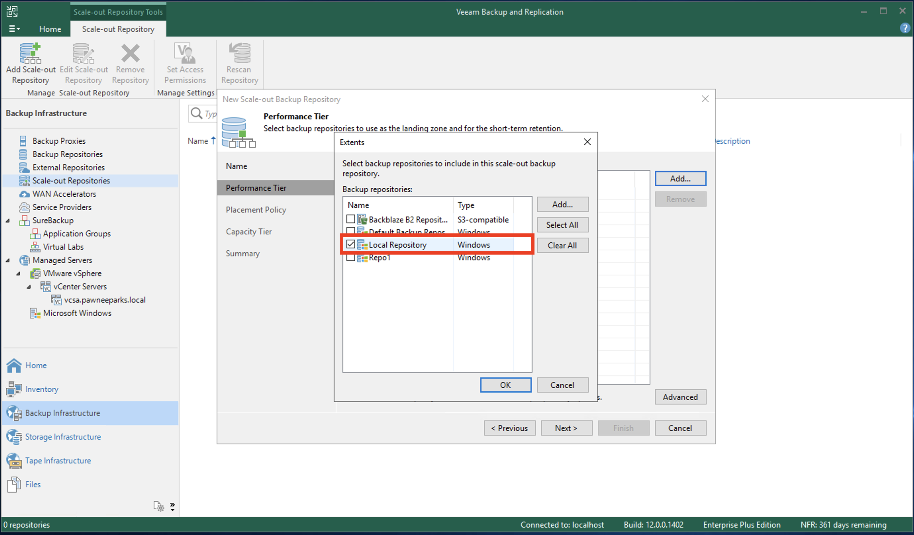Select Backup Proxies in tree
Image resolution: width=914 pixels, height=535 pixels.
point(59,141)
